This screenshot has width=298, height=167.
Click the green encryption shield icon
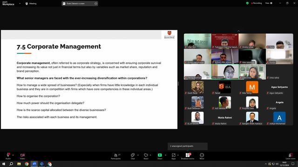coord(247,3)
